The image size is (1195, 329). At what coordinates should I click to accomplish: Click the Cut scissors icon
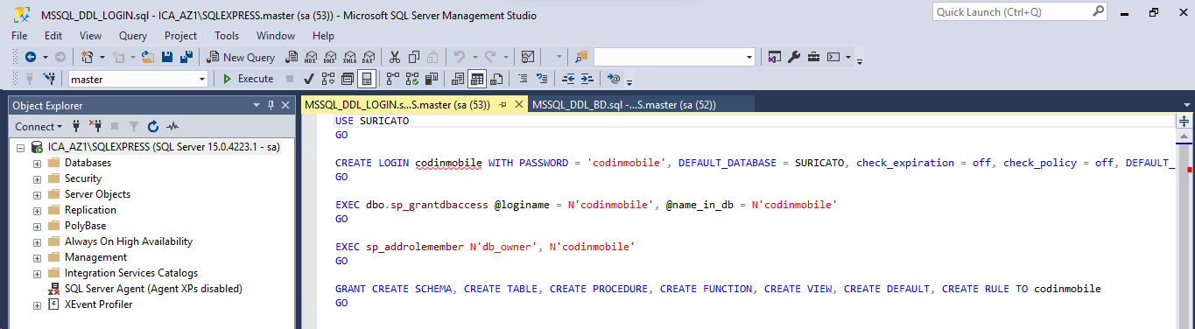394,57
